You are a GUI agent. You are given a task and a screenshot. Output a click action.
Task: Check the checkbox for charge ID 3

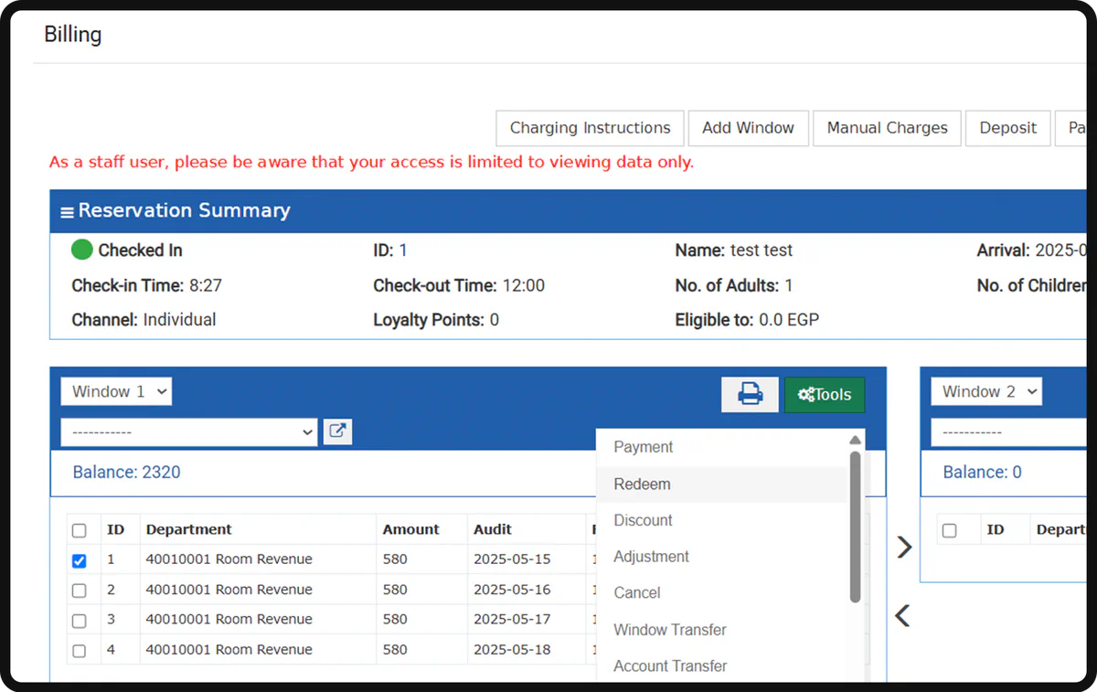point(80,621)
